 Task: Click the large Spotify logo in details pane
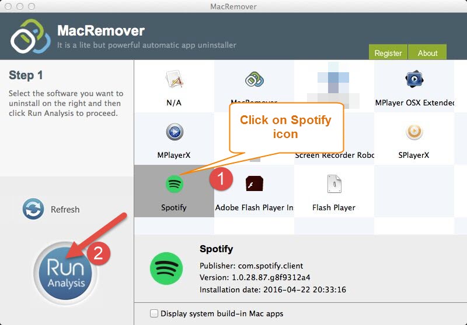(x=166, y=269)
